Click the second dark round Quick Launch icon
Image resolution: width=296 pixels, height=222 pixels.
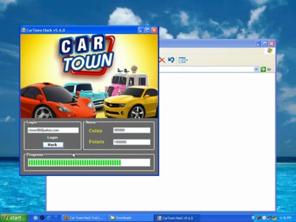tap(42, 218)
